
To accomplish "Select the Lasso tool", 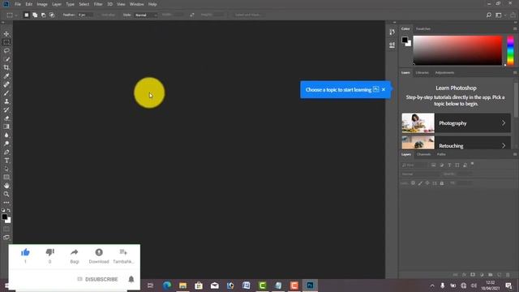I will pyautogui.click(x=6, y=50).
